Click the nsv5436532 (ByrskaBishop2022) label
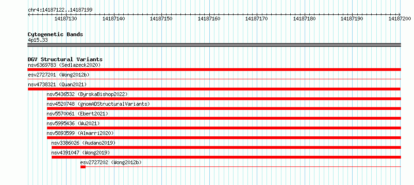 click(87, 94)
